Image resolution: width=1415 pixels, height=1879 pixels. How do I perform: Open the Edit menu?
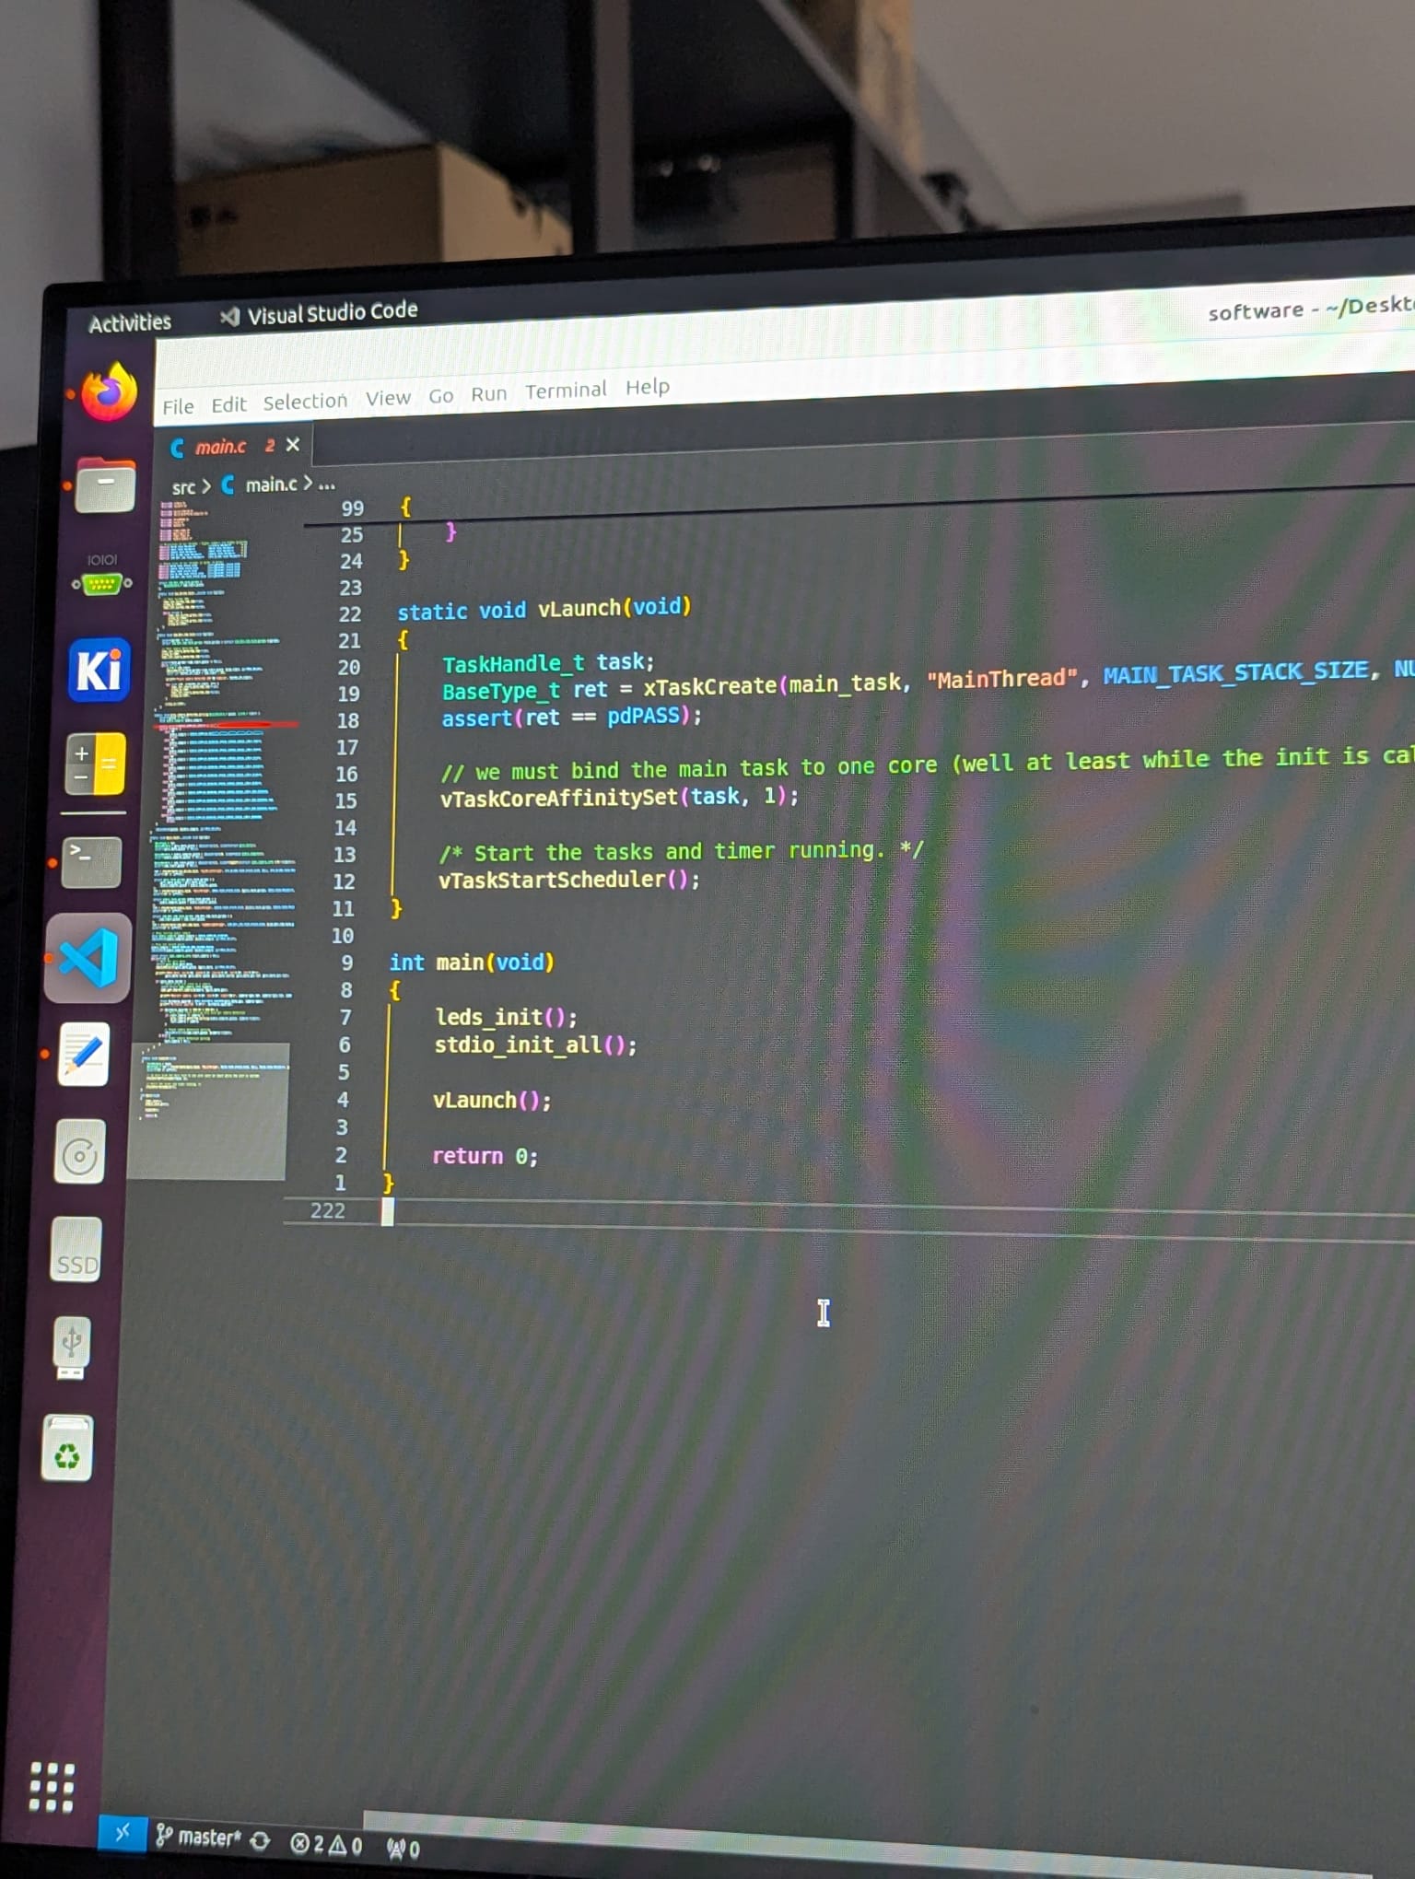coord(228,404)
